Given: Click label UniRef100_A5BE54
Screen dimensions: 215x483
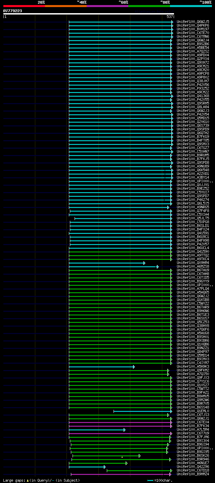Looking at the screenshot, I should [x=193, y=48].
